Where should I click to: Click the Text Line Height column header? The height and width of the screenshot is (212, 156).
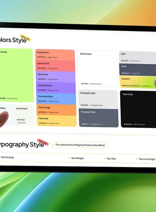(147, 159)
